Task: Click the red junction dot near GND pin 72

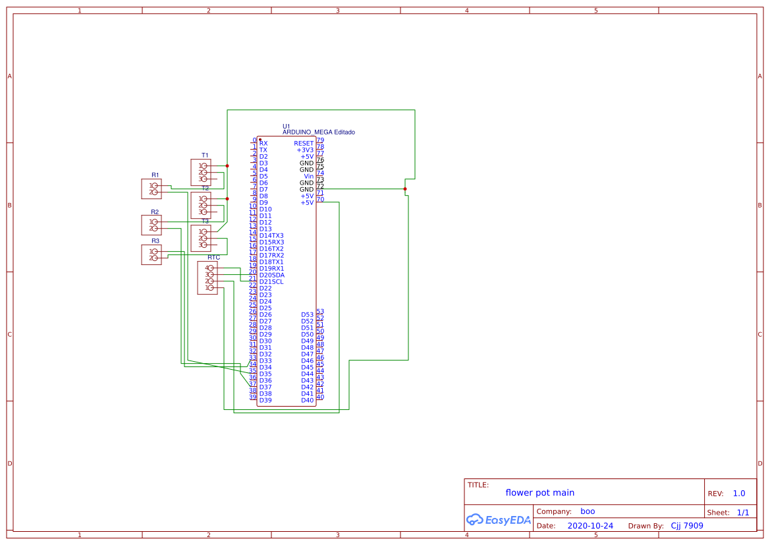Action: tap(404, 189)
